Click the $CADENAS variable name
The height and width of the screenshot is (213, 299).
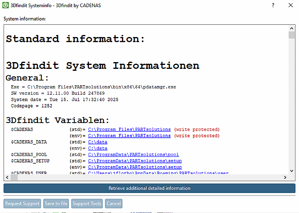point(22,129)
